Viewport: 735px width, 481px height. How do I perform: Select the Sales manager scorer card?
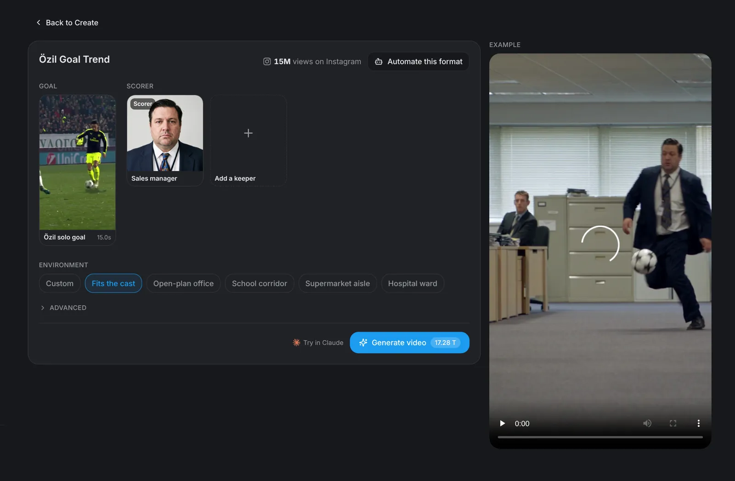coord(165,140)
